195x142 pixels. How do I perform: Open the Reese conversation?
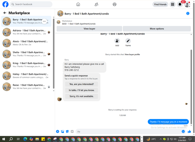tap(26, 87)
